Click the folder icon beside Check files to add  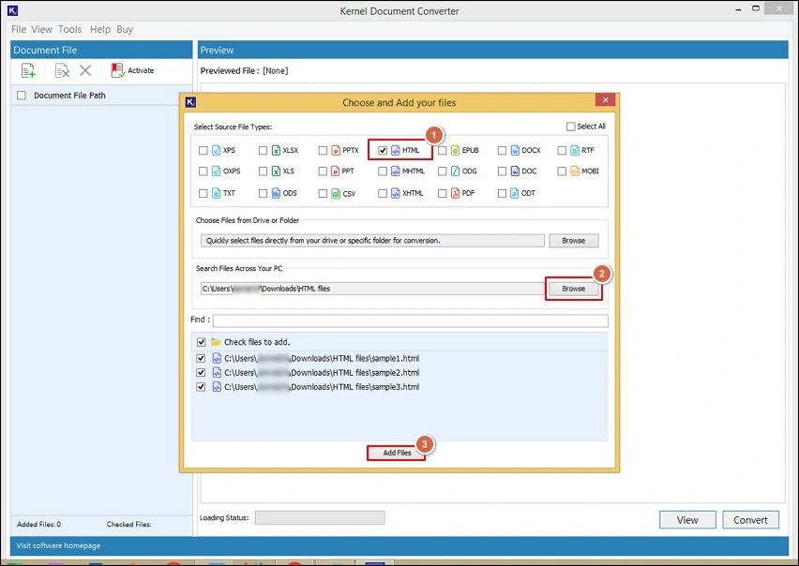coord(216,342)
